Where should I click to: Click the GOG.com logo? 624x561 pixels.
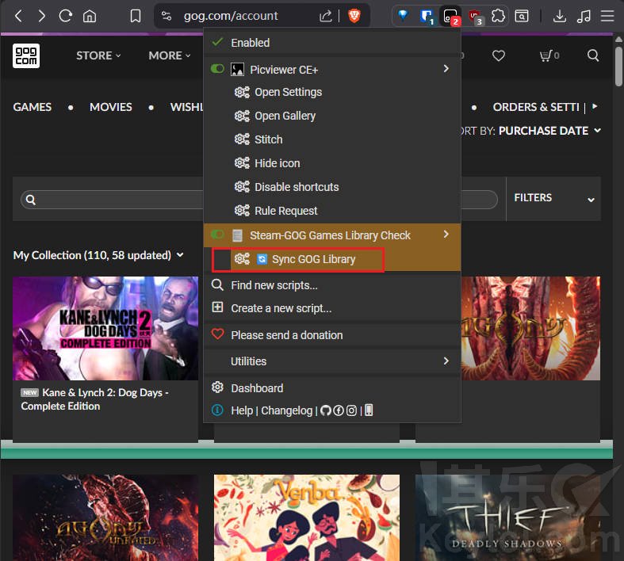[x=26, y=55]
